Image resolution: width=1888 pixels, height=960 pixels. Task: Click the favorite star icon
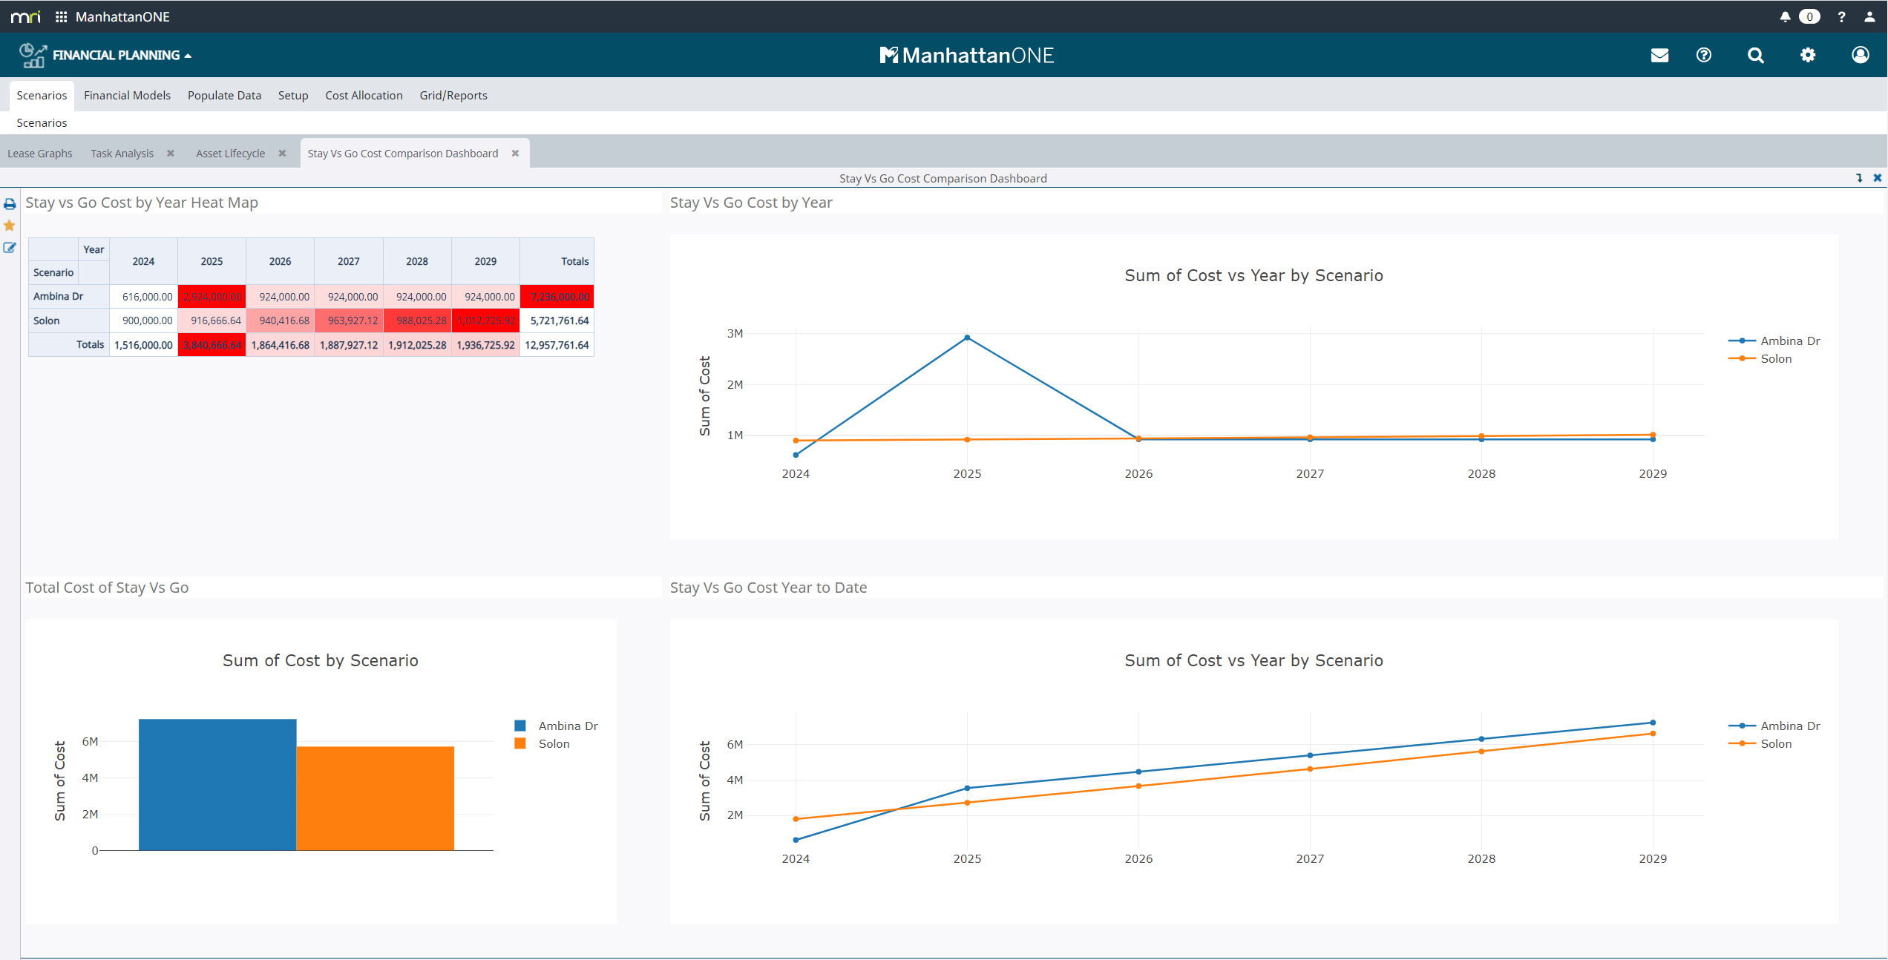point(10,226)
